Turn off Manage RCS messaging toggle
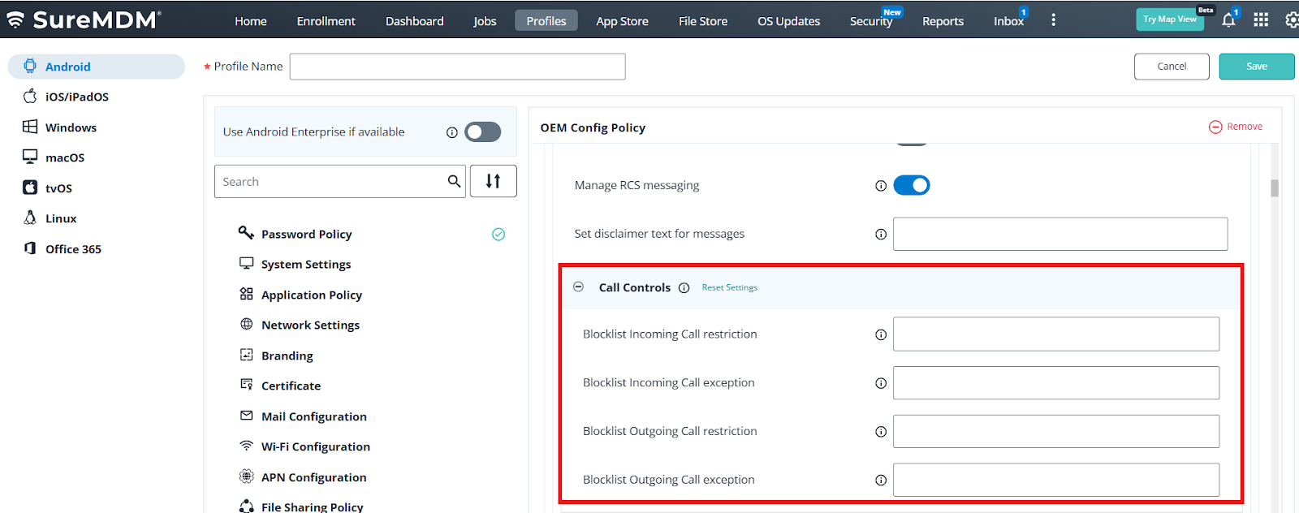Image resolution: width=1299 pixels, height=513 pixels. (x=911, y=186)
